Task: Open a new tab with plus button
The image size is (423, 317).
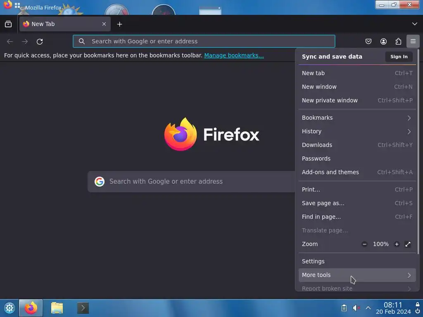Action: (119, 24)
